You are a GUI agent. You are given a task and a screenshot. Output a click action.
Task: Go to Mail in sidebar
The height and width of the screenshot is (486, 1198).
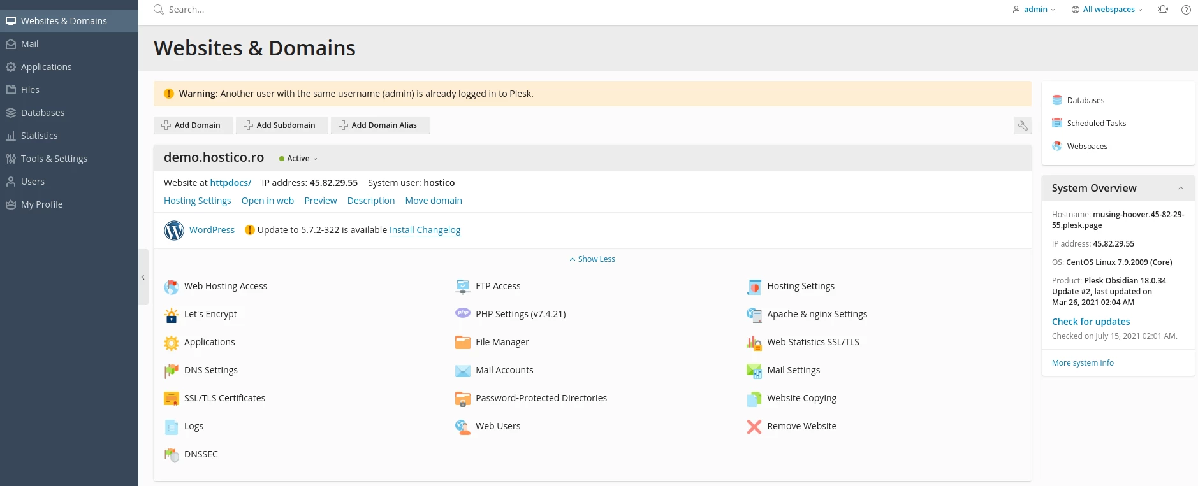29,44
